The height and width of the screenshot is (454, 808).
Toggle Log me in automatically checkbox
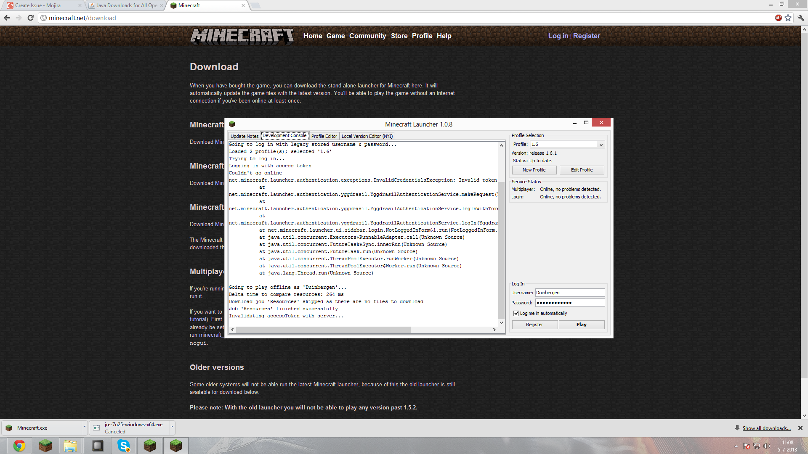(x=516, y=313)
